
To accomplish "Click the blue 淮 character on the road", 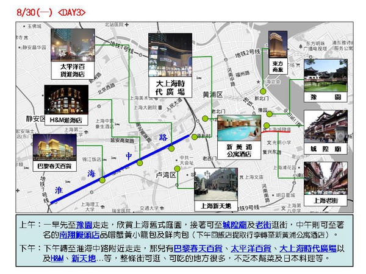I will 59,191.
